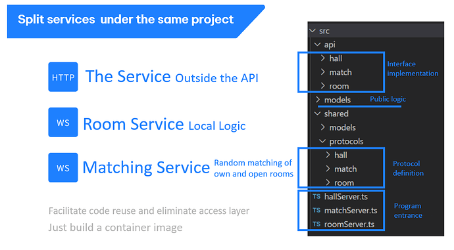This screenshot has width=454, height=250.
Task: Click 'Random matching of own and open rooms'
Action: (x=253, y=168)
